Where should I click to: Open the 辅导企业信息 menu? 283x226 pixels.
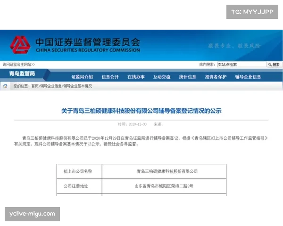pos(248,77)
